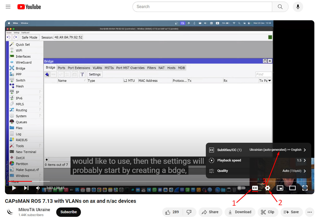
Task: Open WiFi in WinBox sidebar
Action: click(19, 50)
